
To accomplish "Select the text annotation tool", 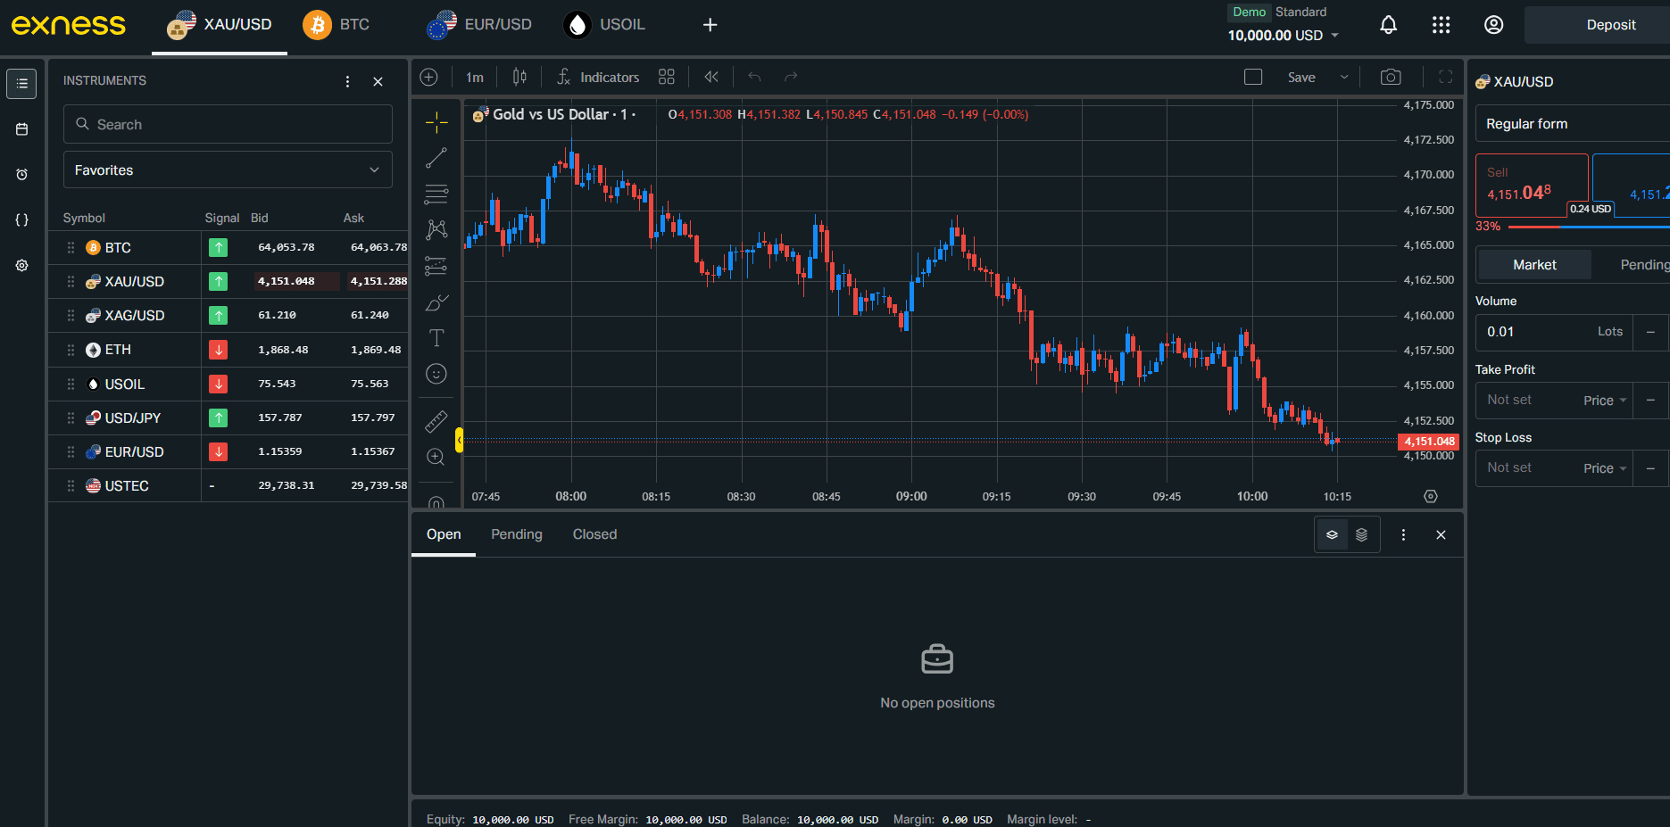I will (436, 338).
